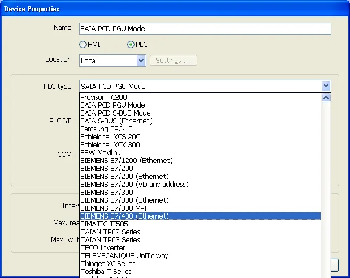The height and width of the screenshot is (278, 350).
Task: Choose Thinget XC Series
Action: [201, 264]
